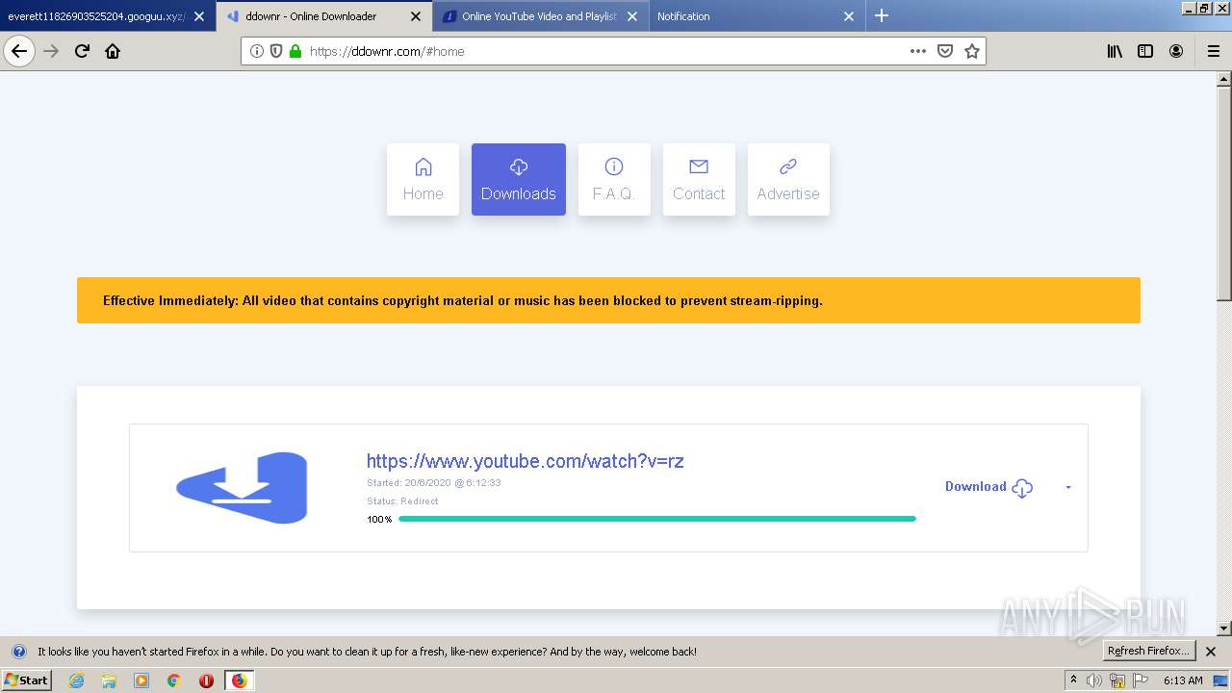The width and height of the screenshot is (1232, 693).
Task: Click the 6:13 AM taskbar clock
Action: (1183, 680)
